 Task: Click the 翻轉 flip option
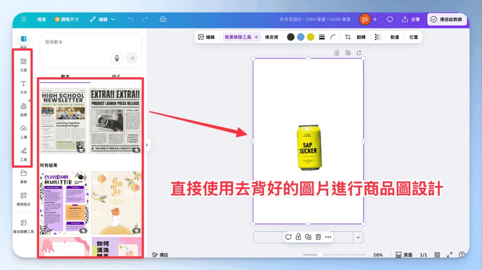[361, 37]
